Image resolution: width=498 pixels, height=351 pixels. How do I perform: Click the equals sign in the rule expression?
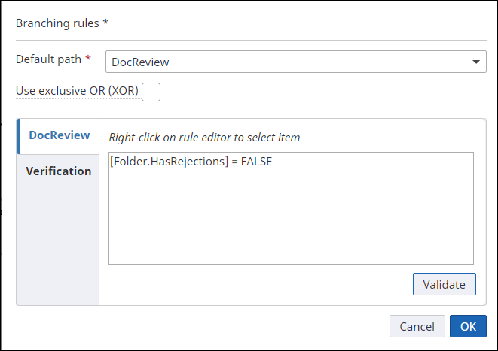point(231,162)
